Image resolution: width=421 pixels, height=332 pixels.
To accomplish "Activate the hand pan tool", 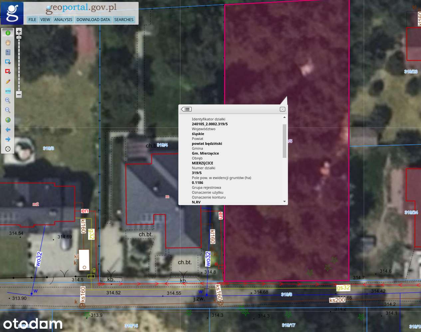I will click(8, 43).
